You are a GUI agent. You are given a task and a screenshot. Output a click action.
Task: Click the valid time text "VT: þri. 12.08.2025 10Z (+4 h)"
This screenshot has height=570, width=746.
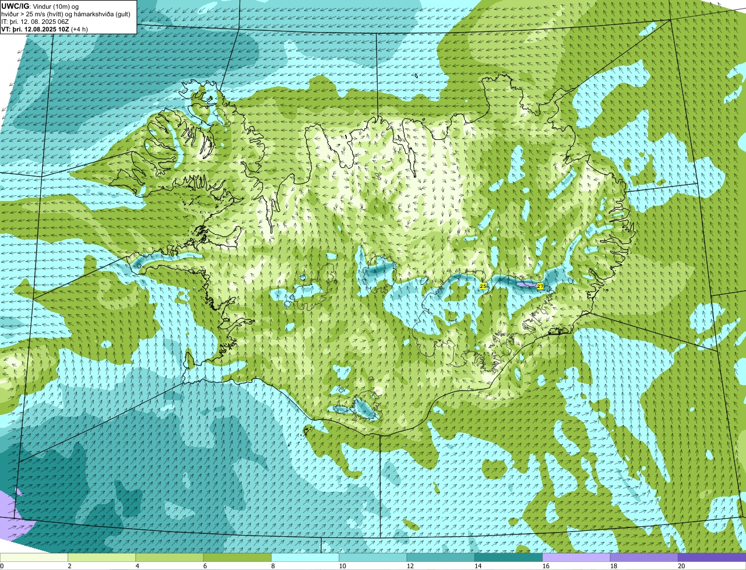45,29
